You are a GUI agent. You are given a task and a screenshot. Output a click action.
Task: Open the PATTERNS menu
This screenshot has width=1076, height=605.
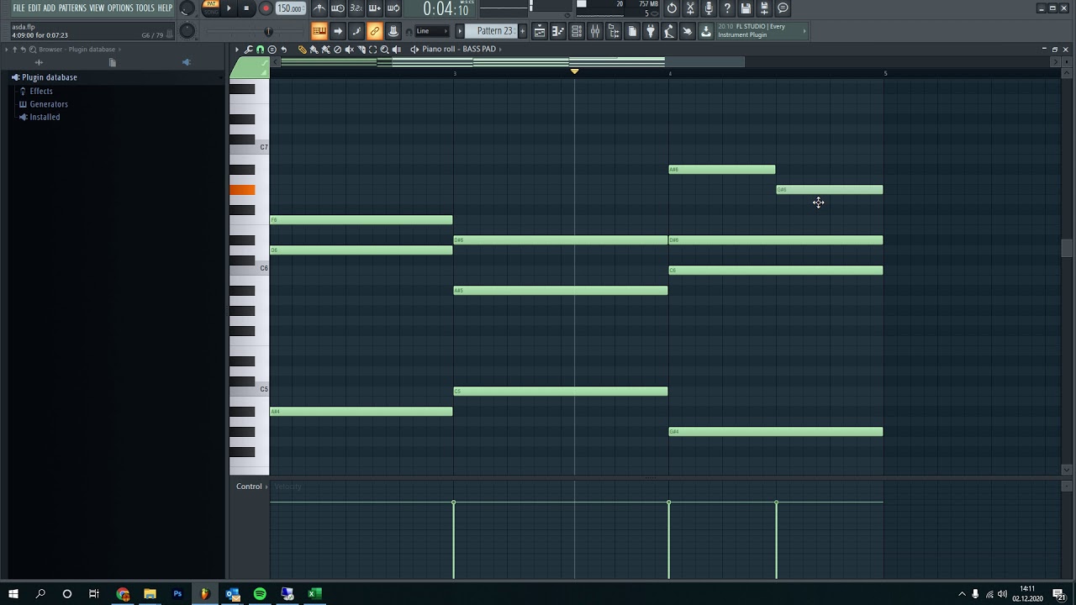pyautogui.click(x=72, y=8)
